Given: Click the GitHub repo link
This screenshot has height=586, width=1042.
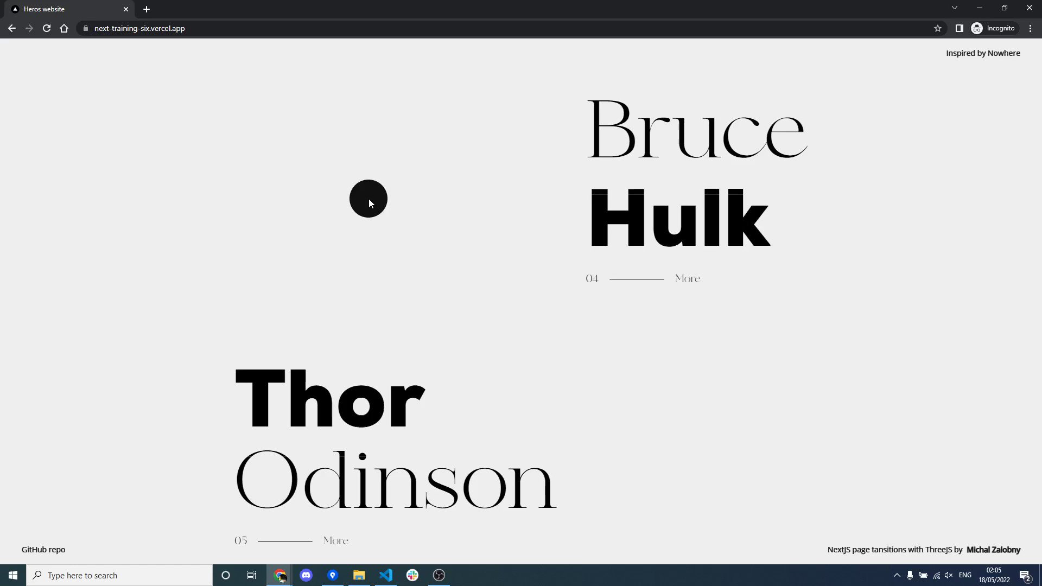Looking at the screenshot, I should 43,549.
